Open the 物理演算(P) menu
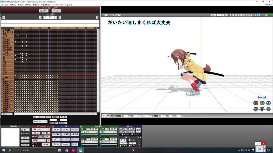This screenshot has width=273, height=153. pos(45,5)
